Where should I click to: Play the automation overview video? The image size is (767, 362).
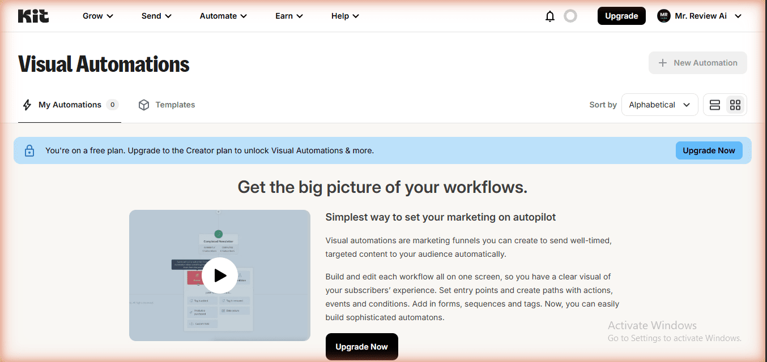[220, 275]
